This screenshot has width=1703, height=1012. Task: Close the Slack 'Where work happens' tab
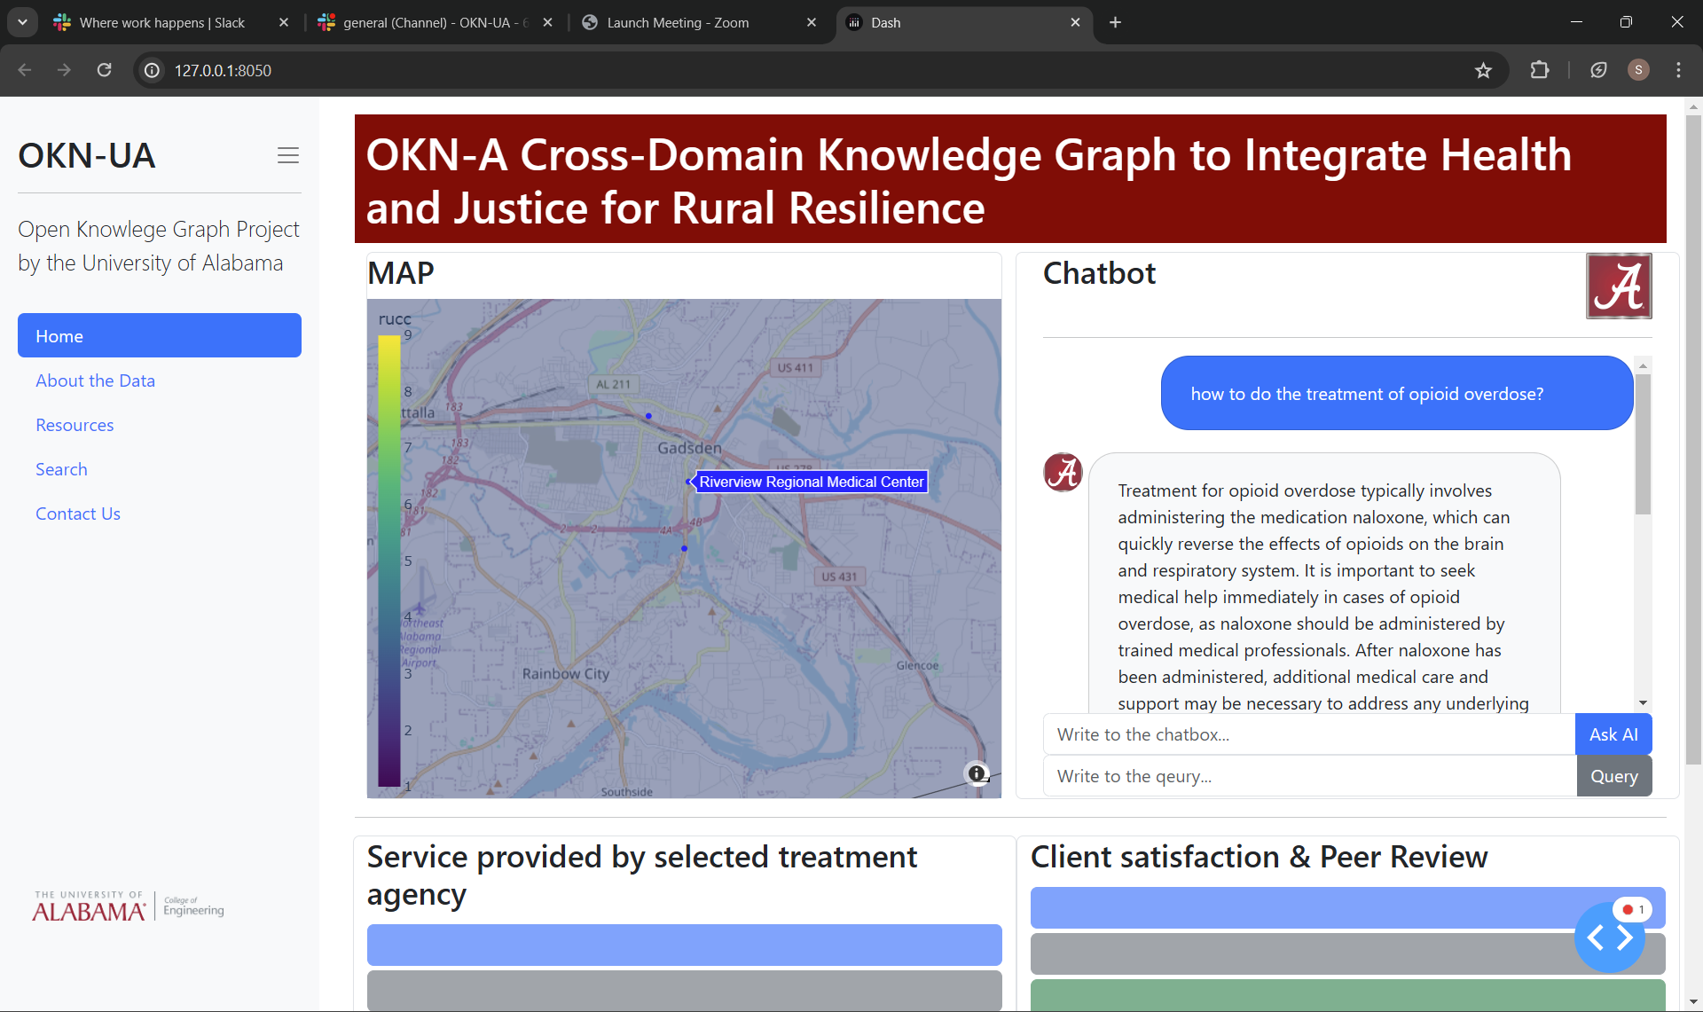point(284,22)
